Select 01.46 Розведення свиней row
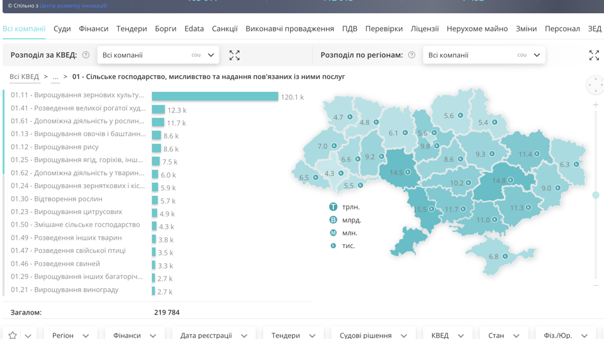 click(55, 264)
